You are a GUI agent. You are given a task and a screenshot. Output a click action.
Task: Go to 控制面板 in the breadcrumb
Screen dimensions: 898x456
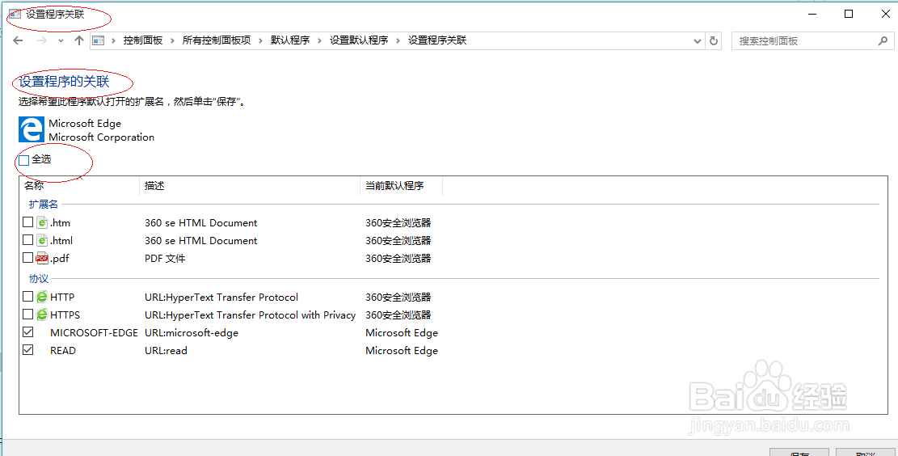click(143, 40)
